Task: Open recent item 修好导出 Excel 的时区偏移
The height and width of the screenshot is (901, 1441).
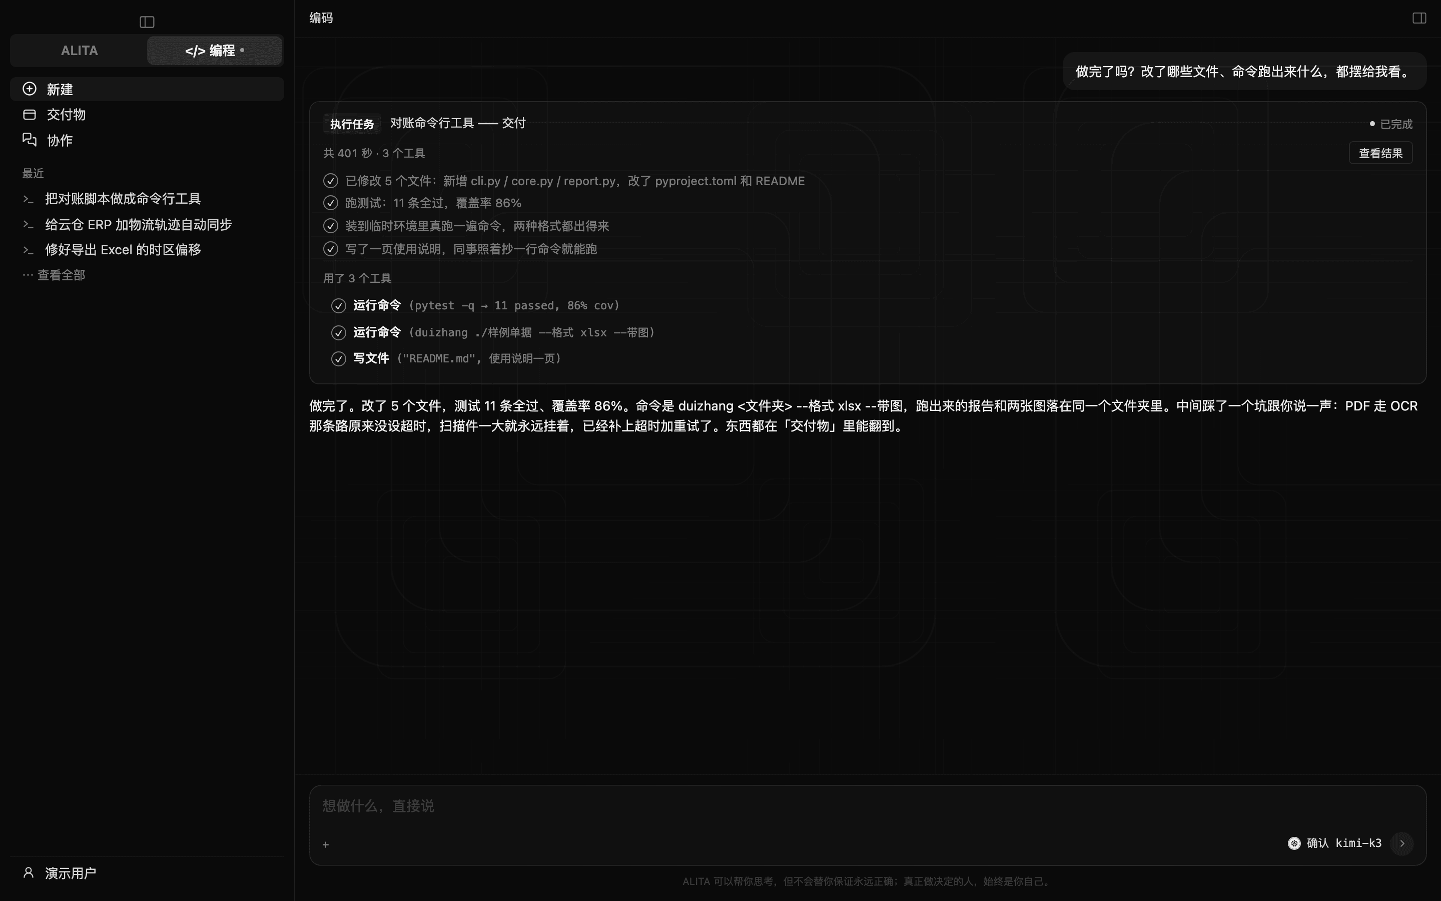Action: [147, 250]
